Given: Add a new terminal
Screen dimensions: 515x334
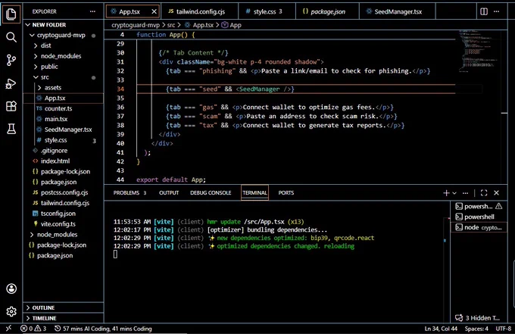Looking at the screenshot, I should click(446, 193).
